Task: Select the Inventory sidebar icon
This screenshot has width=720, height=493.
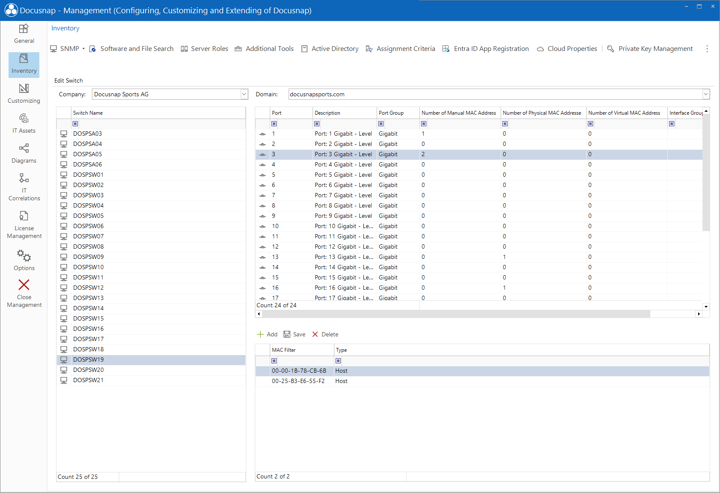Action: pyautogui.click(x=24, y=59)
